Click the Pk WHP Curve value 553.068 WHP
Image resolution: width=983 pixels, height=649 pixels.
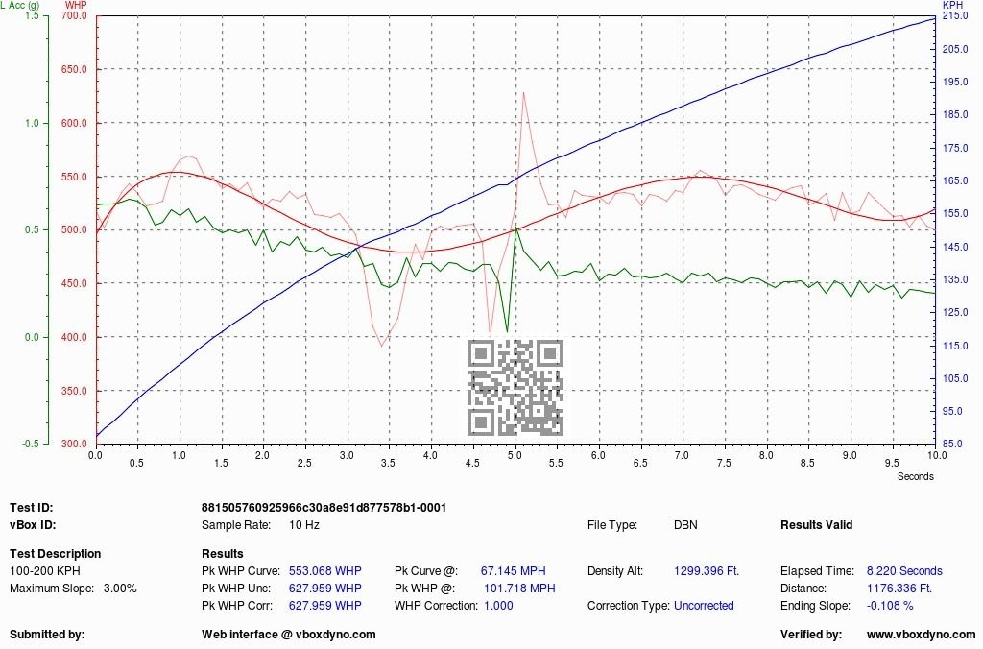pos(324,570)
